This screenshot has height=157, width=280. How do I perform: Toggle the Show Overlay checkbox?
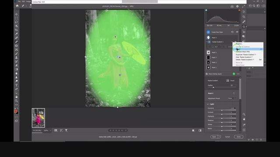click(x=206, y=74)
